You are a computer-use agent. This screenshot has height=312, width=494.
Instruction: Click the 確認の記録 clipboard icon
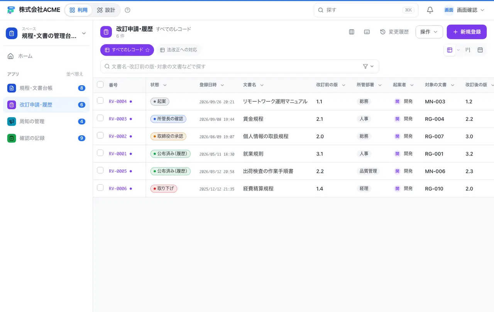coord(12,138)
